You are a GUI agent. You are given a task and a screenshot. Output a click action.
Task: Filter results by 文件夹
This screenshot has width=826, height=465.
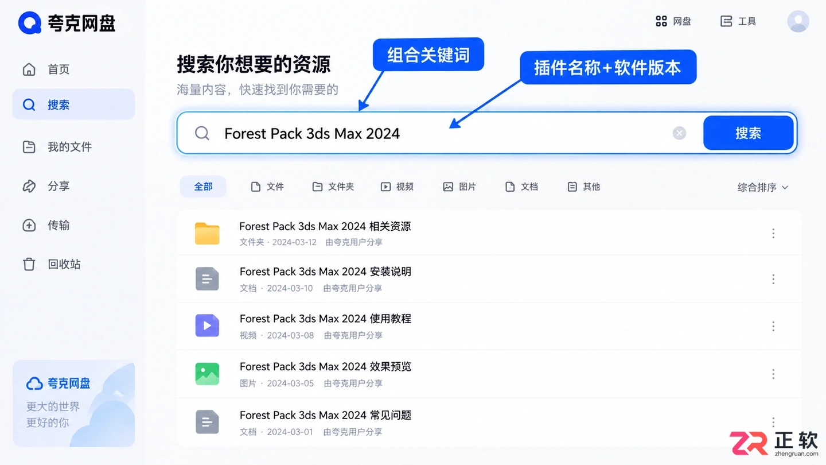(333, 187)
